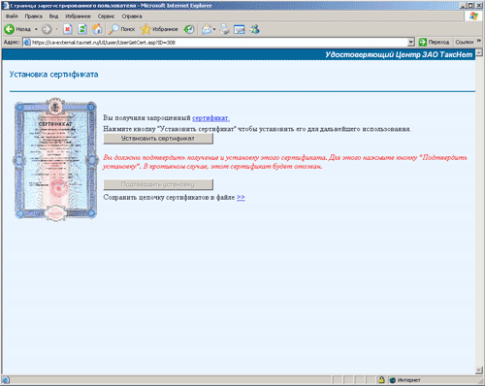Open the Правка menu

click(34, 16)
